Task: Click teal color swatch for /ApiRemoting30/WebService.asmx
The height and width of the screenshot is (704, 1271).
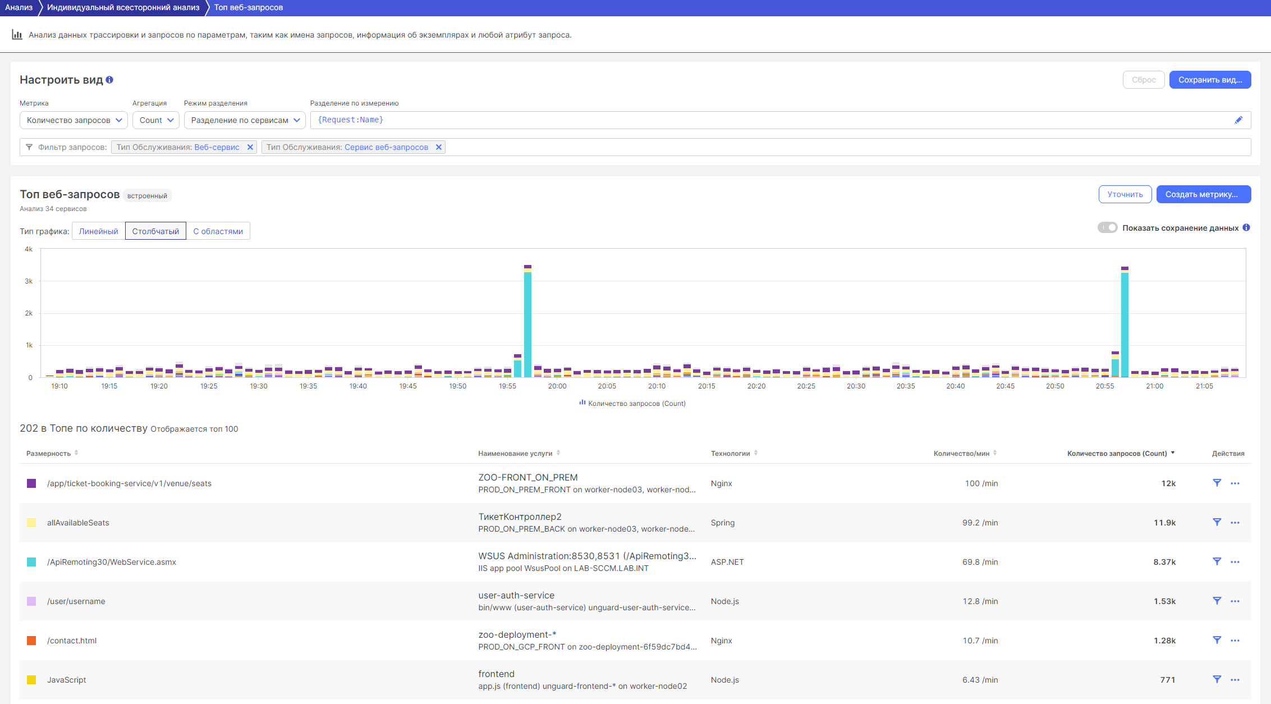Action: tap(31, 562)
